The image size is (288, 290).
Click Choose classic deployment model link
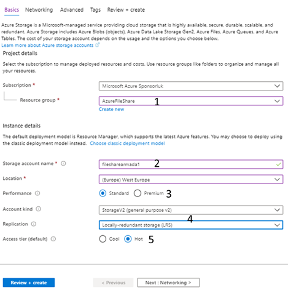point(127,143)
